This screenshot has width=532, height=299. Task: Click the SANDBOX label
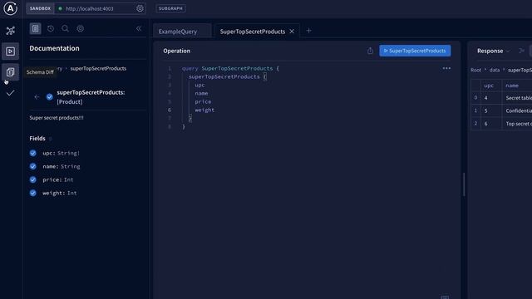(x=40, y=8)
